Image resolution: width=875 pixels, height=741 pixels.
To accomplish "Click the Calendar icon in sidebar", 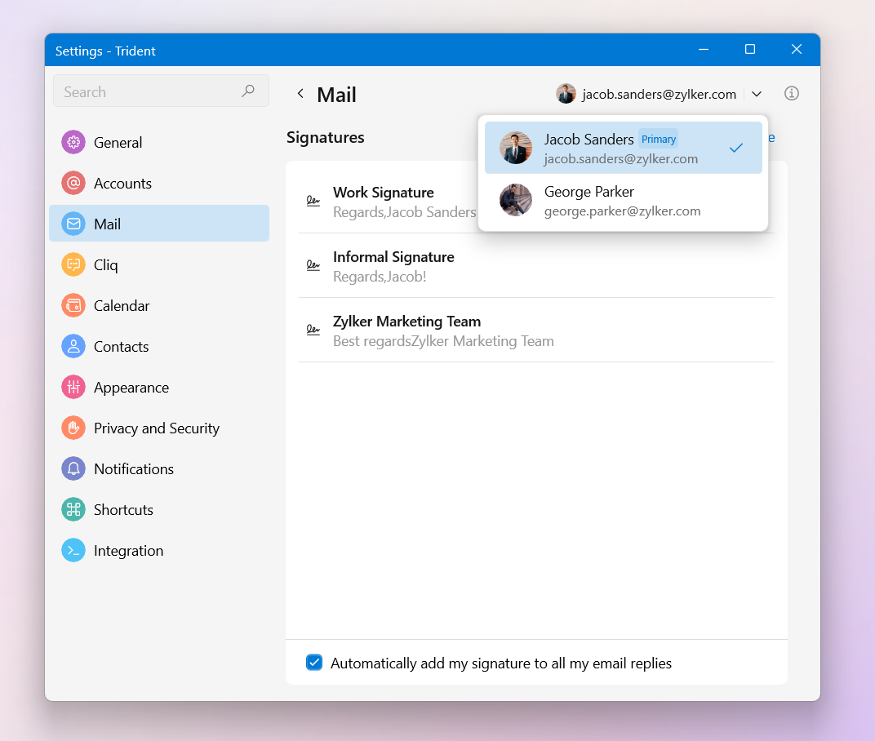I will click(73, 305).
